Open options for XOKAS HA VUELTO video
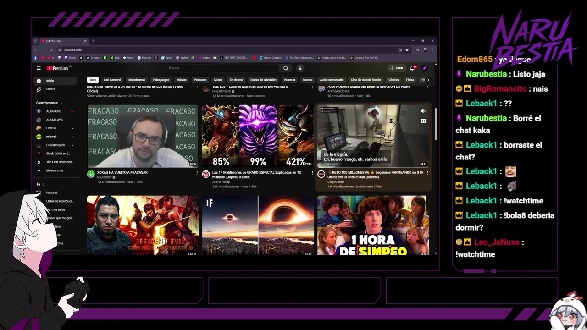Screen dimensions: 587x330 [197, 173]
